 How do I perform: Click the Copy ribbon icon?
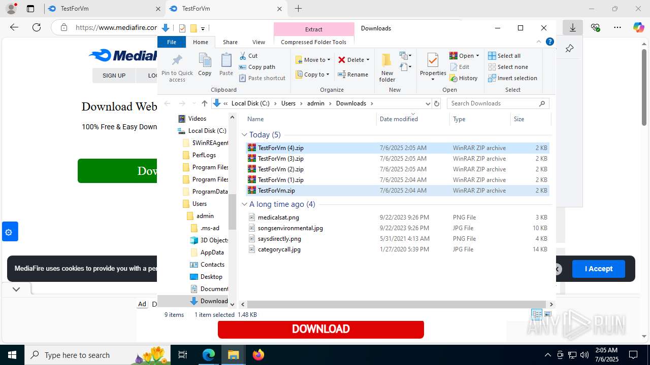205,65
